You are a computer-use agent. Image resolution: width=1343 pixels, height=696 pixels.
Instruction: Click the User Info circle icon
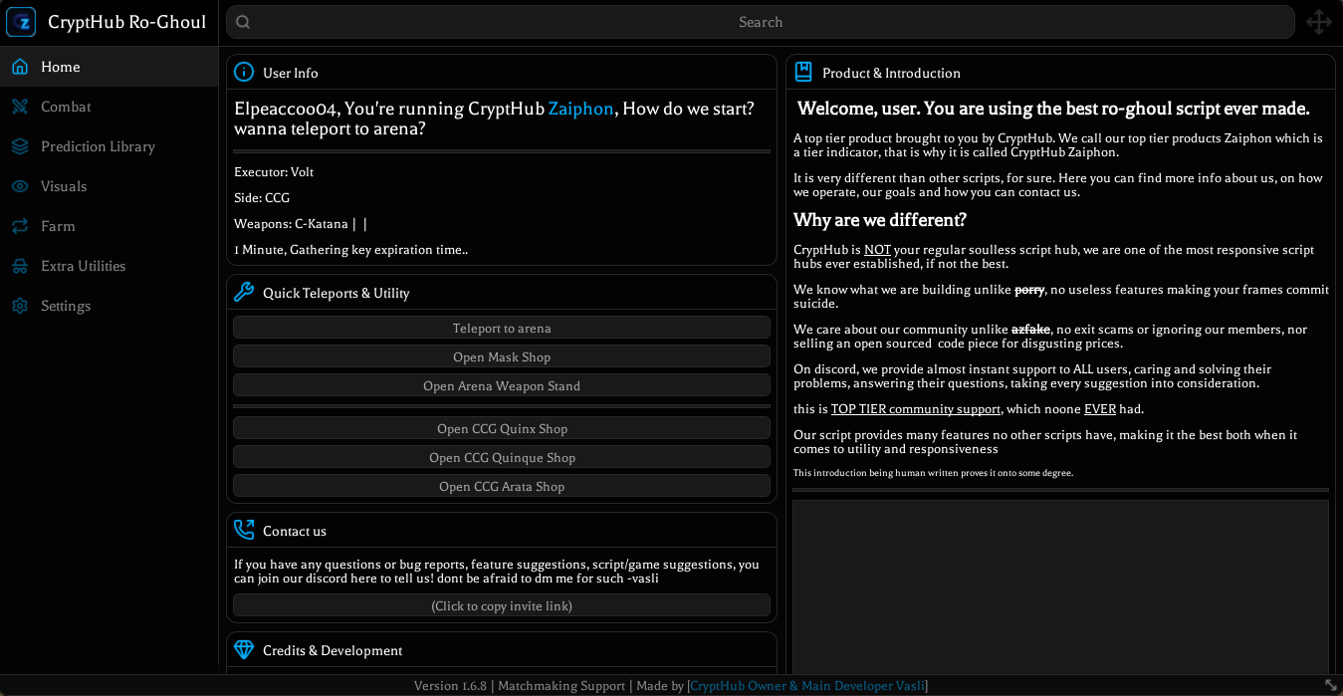click(x=244, y=72)
